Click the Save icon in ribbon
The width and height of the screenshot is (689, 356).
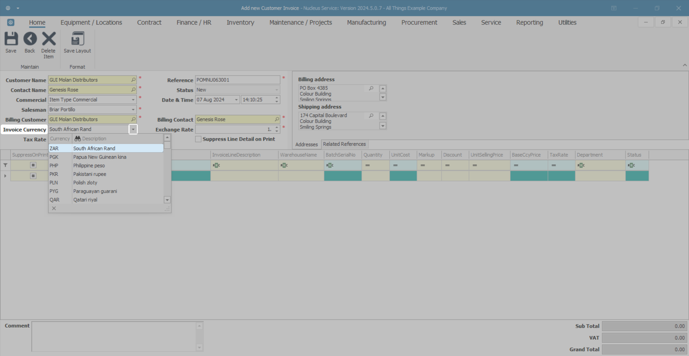click(11, 39)
